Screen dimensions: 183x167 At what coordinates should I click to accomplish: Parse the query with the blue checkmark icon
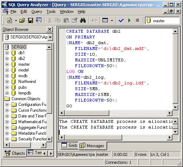click(121, 20)
